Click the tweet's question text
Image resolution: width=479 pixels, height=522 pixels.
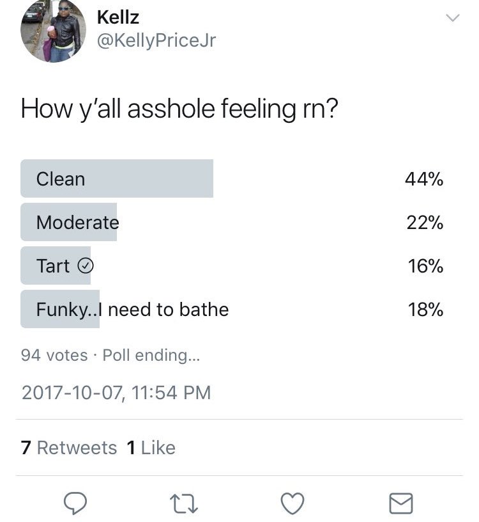pos(179,109)
